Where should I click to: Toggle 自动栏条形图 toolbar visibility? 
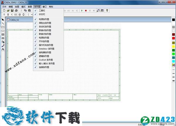click(x=48, y=27)
